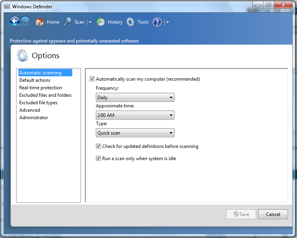Start a scan via Scan label
Image resolution: width=297 pixels, height=238 pixels.
coord(79,22)
